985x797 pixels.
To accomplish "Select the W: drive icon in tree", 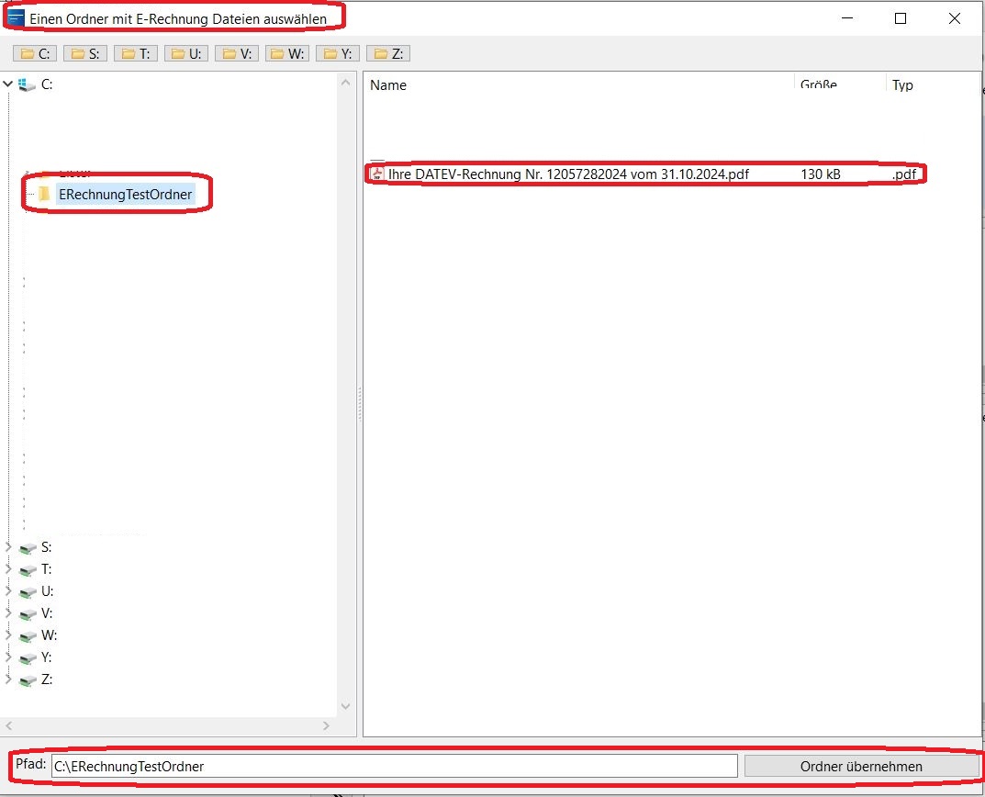I will [x=28, y=636].
